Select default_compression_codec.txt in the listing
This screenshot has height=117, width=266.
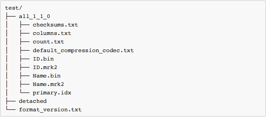83,50
